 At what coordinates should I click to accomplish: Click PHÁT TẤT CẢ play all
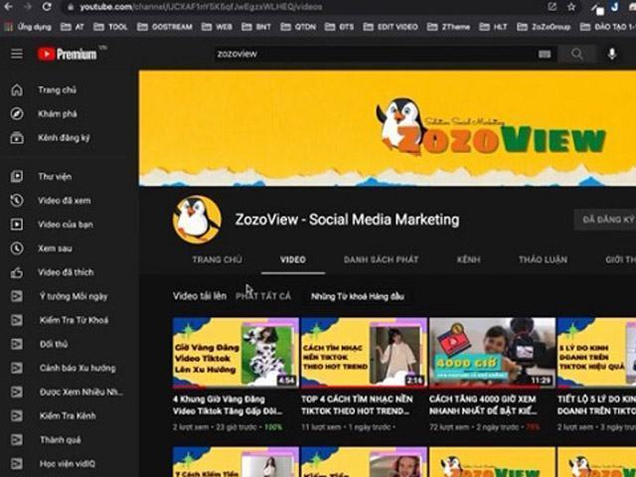263,296
